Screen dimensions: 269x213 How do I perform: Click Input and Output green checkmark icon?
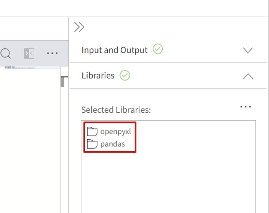[x=158, y=49]
